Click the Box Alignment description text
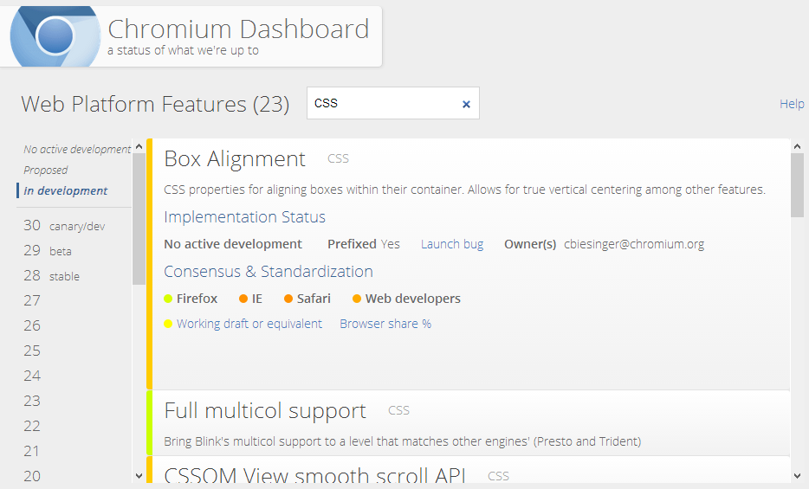Viewport: 809px width, 489px height. point(464,190)
